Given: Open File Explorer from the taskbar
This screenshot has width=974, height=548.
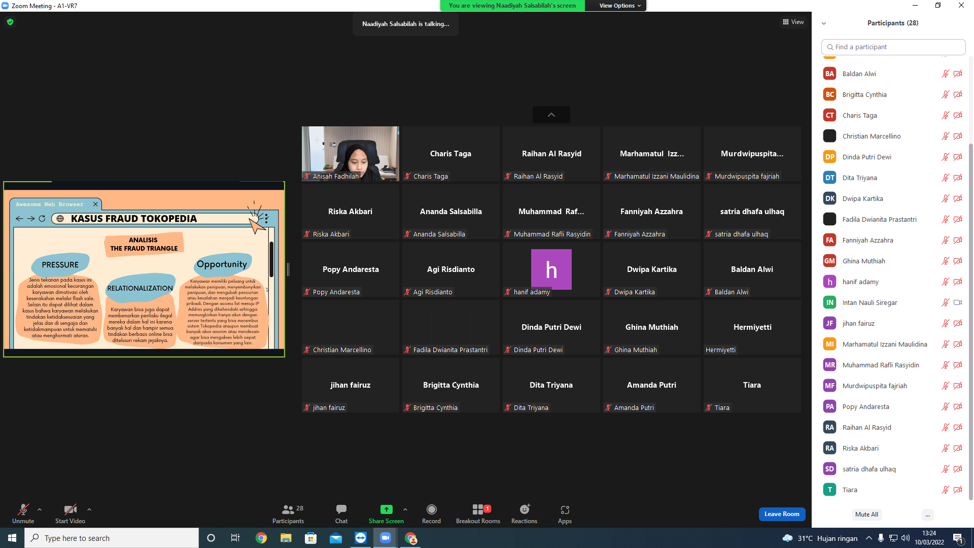Looking at the screenshot, I should tap(286, 538).
